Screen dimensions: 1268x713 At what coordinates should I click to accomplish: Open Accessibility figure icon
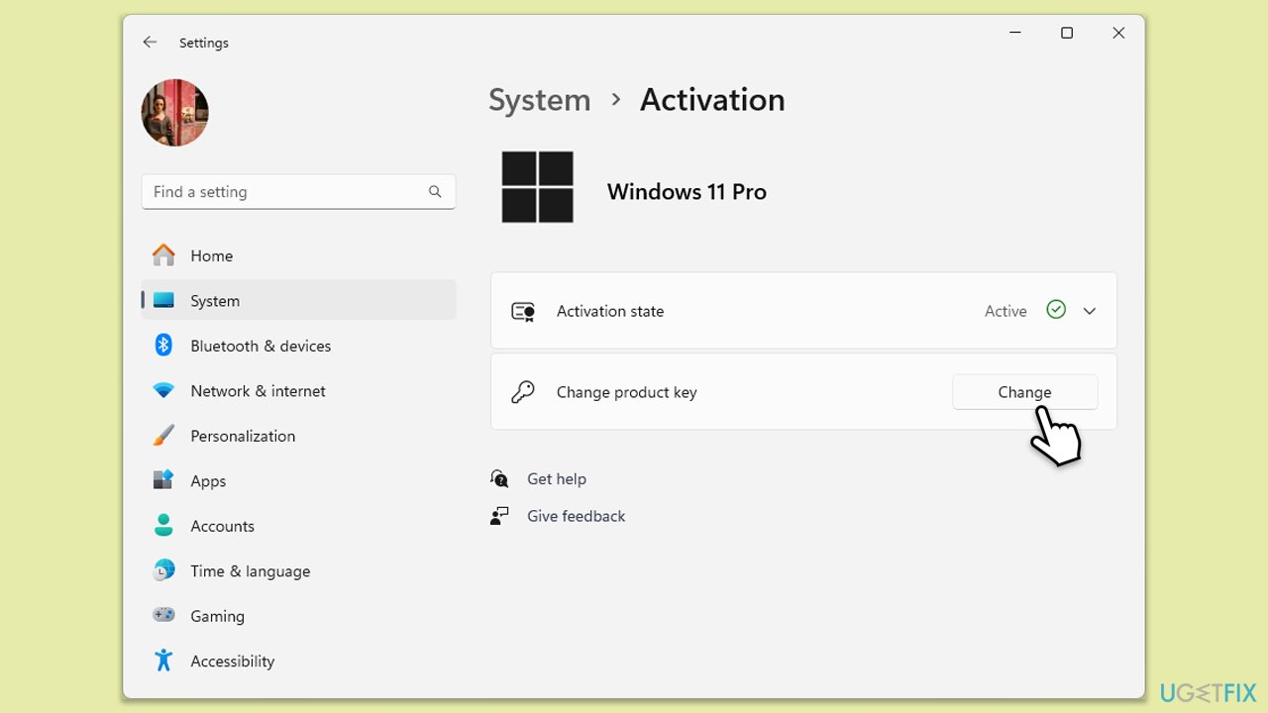pyautogui.click(x=163, y=661)
